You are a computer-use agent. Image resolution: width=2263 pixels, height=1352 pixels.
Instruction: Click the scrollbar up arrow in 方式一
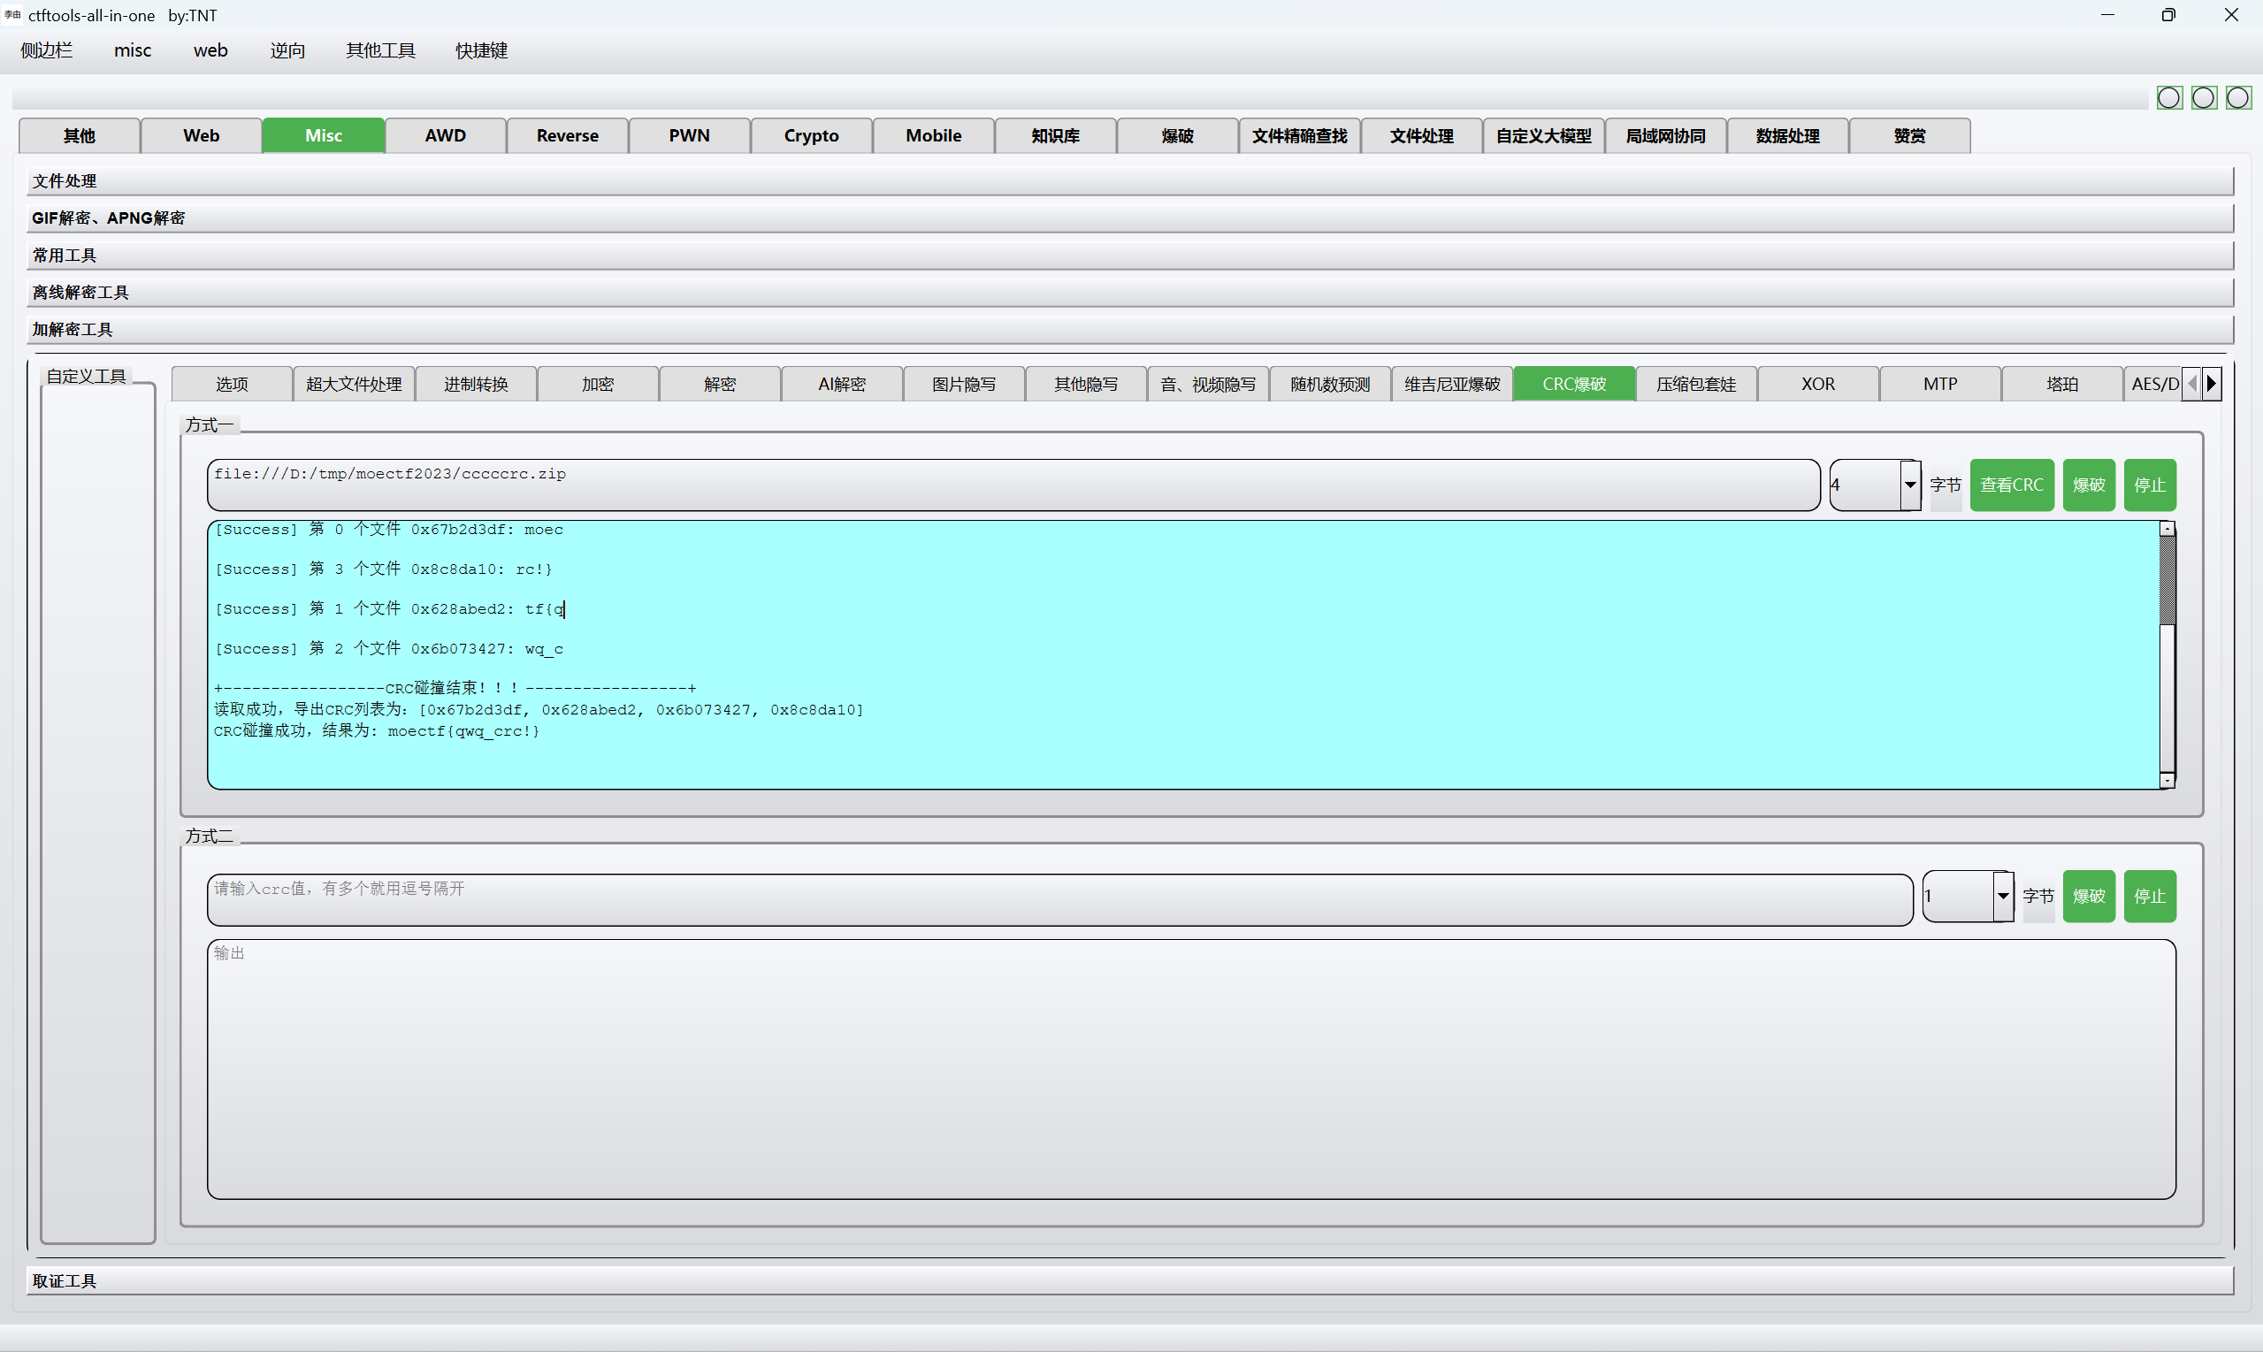coord(2167,529)
